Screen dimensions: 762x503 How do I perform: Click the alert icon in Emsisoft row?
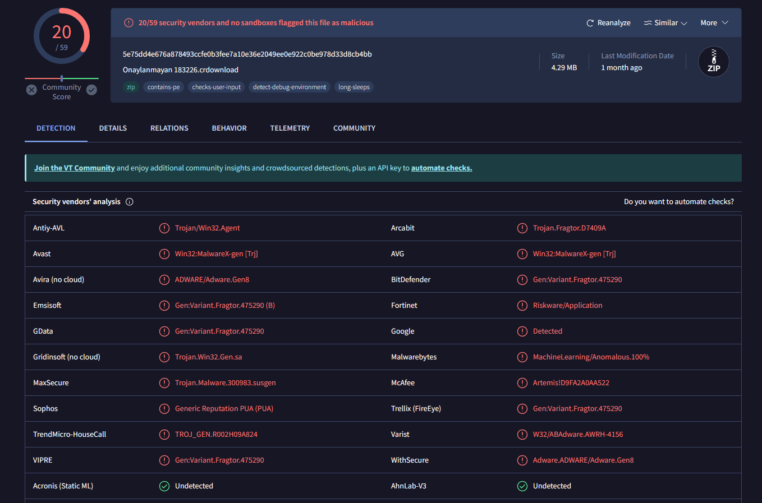[164, 306]
